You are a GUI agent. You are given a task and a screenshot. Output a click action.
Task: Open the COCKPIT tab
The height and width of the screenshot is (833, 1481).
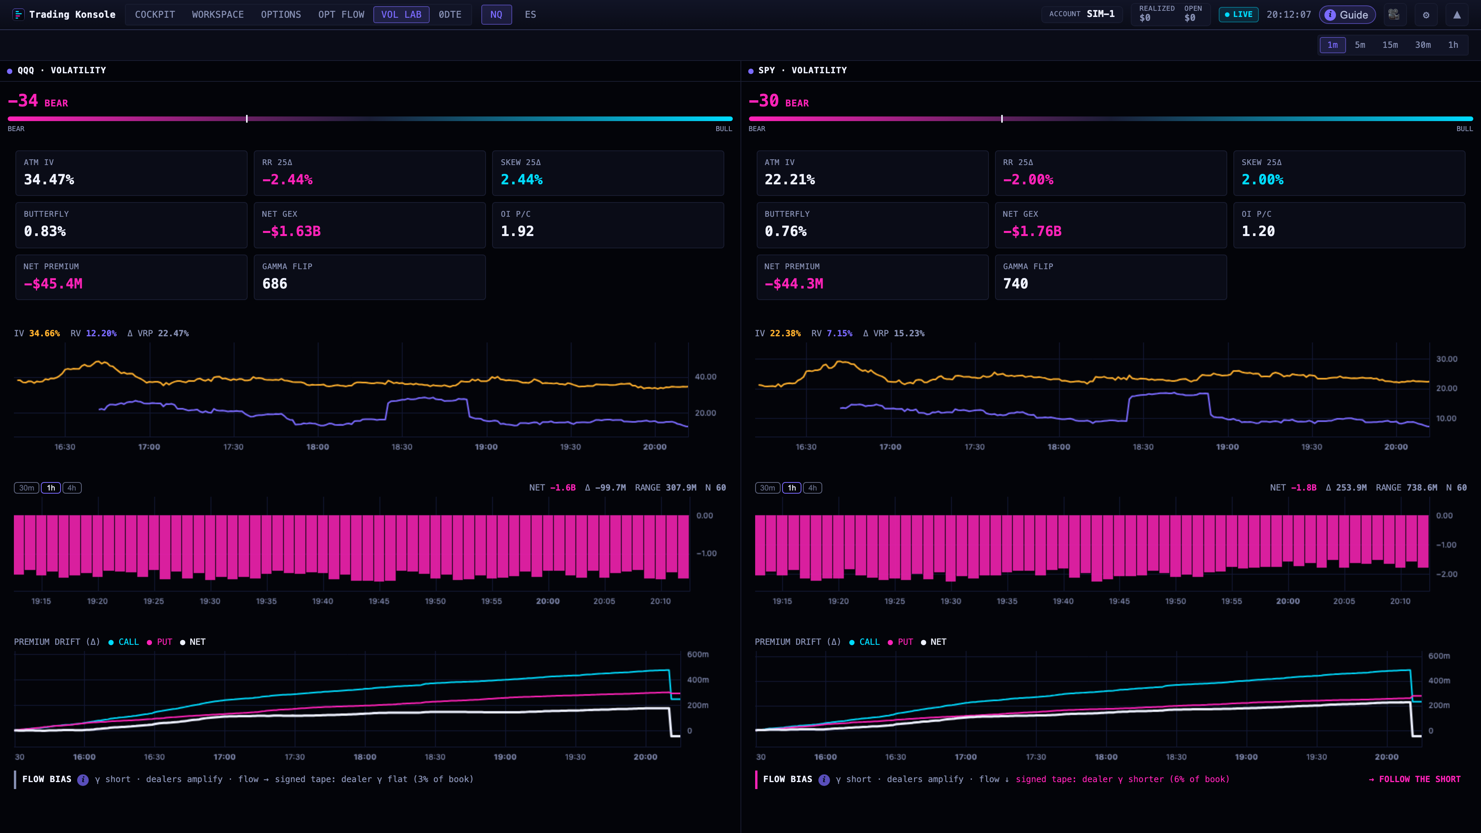155,14
